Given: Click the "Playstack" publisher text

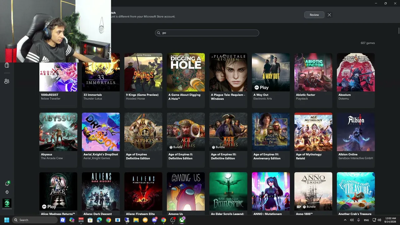Looking at the screenshot, I should pyautogui.click(x=302, y=99).
